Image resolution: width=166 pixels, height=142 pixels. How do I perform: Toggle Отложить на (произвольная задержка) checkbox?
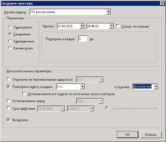click(x=8, y=79)
